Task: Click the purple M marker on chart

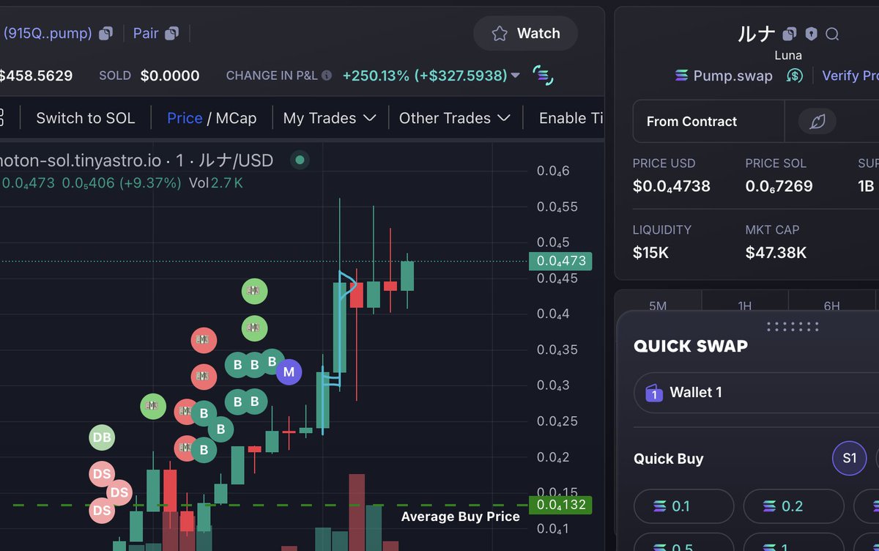Action: click(289, 372)
